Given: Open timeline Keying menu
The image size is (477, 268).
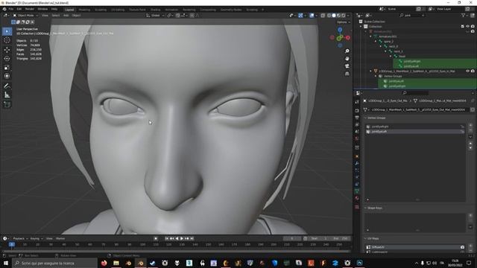Looking at the screenshot, I should coord(37,238).
